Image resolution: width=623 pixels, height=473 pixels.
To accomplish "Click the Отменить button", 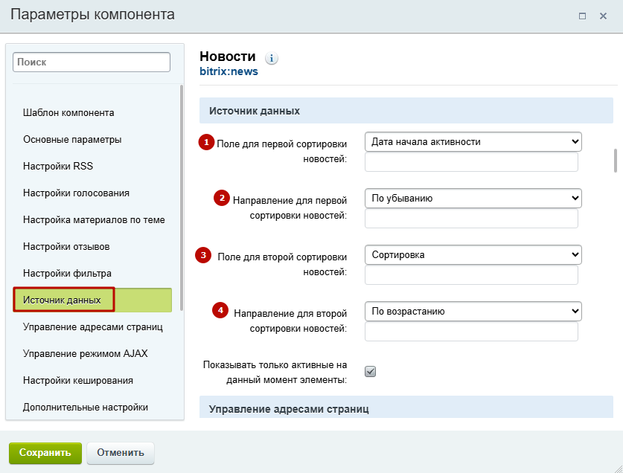I will pos(121,453).
